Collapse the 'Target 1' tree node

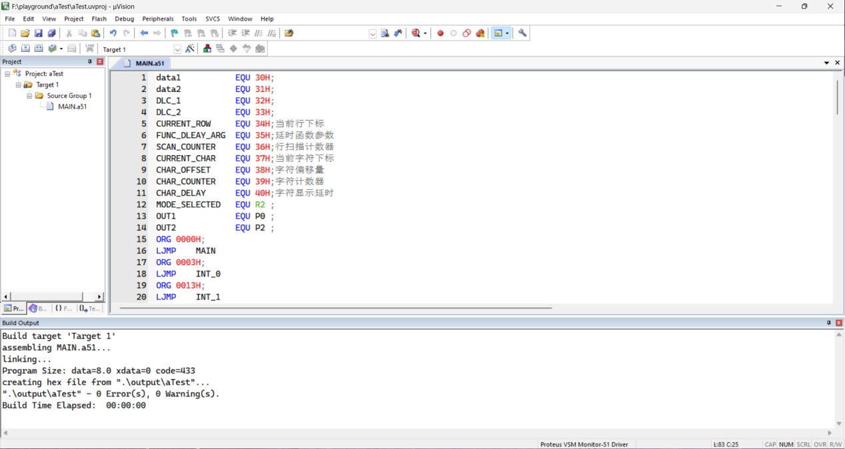(19, 85)
